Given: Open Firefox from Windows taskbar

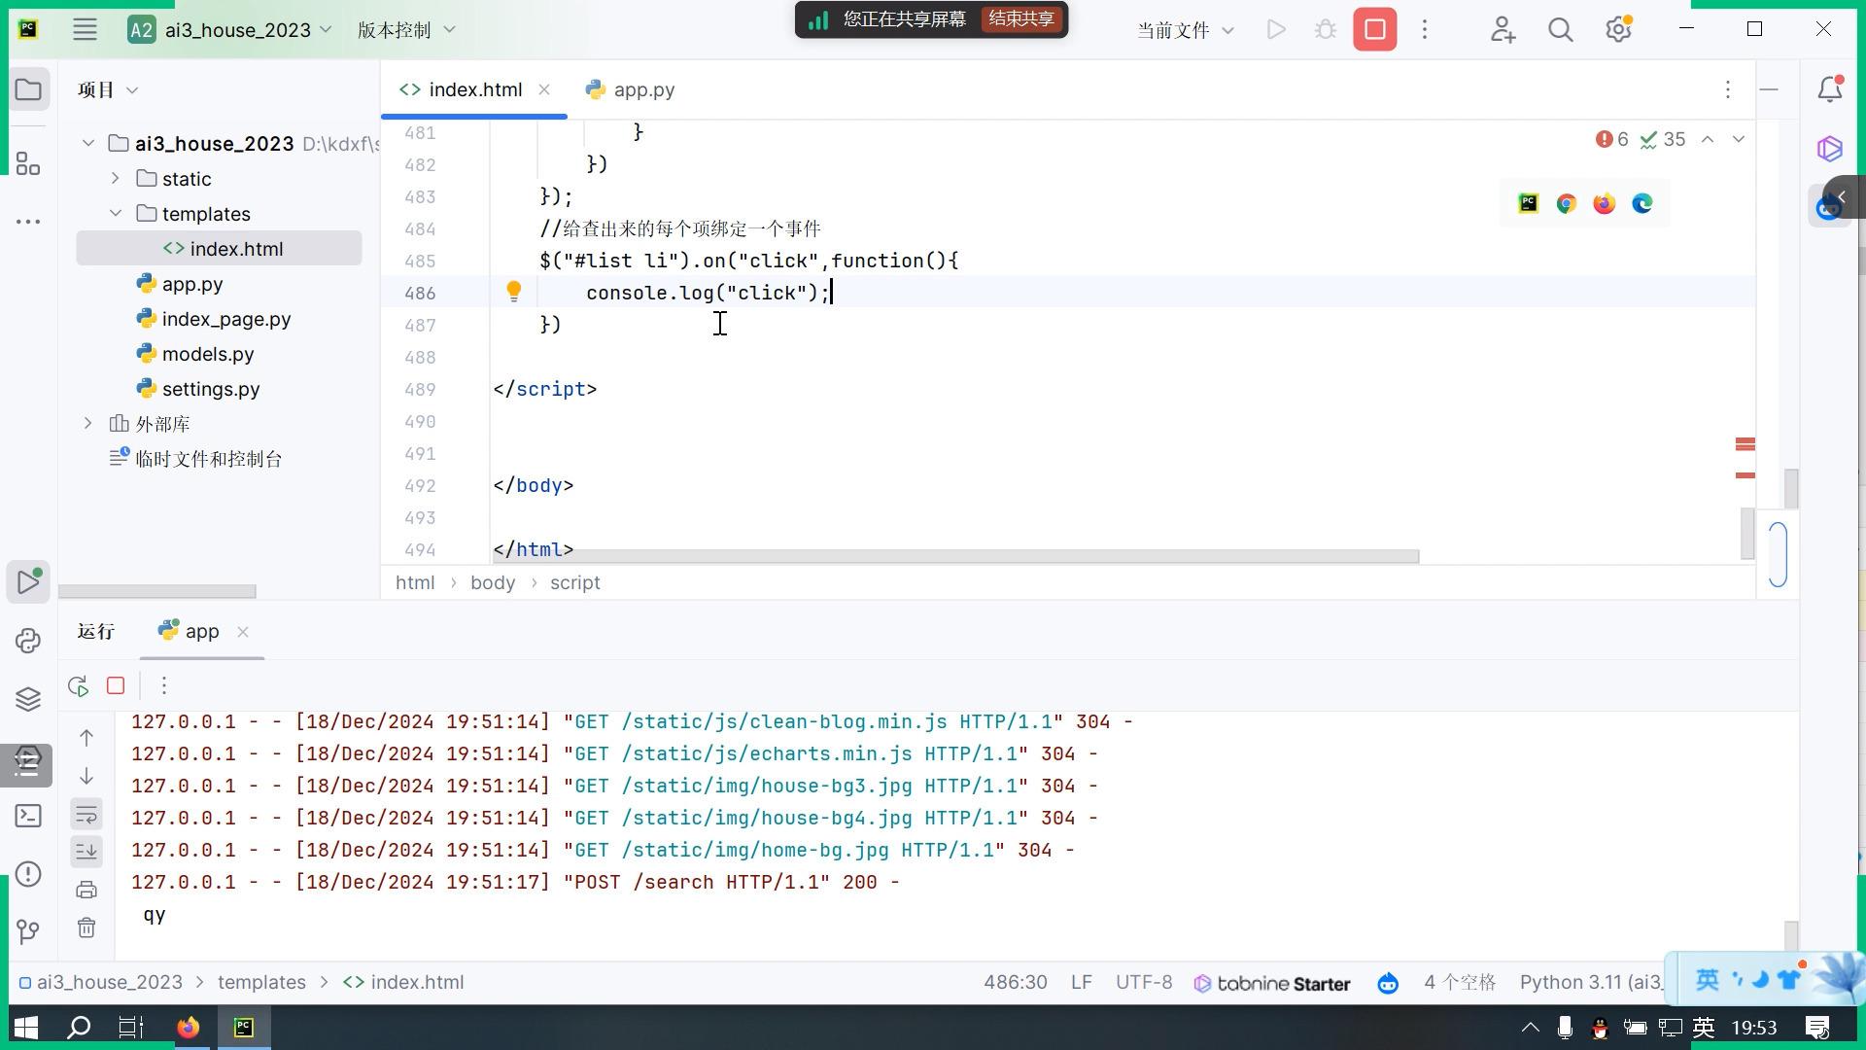Looking at the screenshot, I should point(188,1027).
